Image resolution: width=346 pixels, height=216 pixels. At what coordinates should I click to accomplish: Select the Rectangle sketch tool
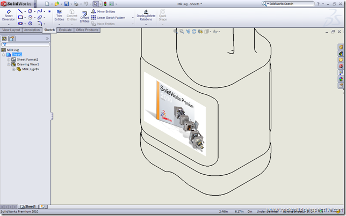[20, 17]
